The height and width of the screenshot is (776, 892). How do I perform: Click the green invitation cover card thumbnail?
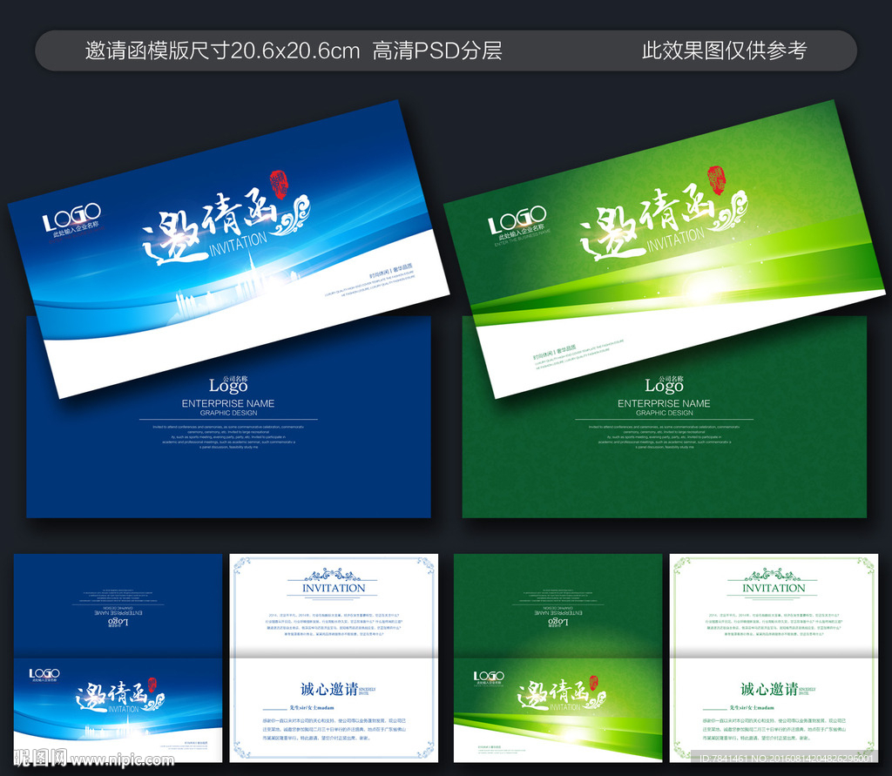(x=665, y=249)
